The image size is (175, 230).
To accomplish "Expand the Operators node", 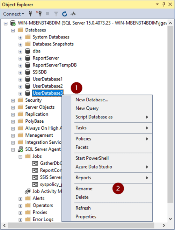I will point(20,206).
